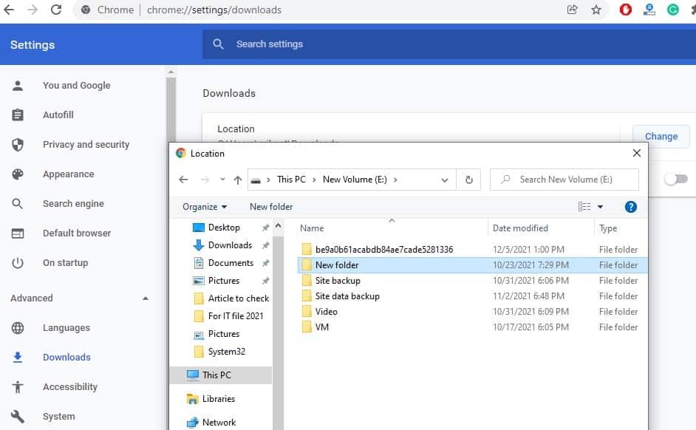This screenshot has height=430, width=696.
Task: Collapse the Advanced settings section
Action: point(145,298)
